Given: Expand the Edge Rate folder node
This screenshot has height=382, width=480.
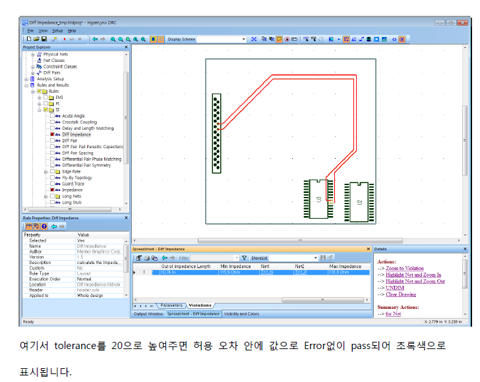Looking at the screenshot, I should [45, 171].
